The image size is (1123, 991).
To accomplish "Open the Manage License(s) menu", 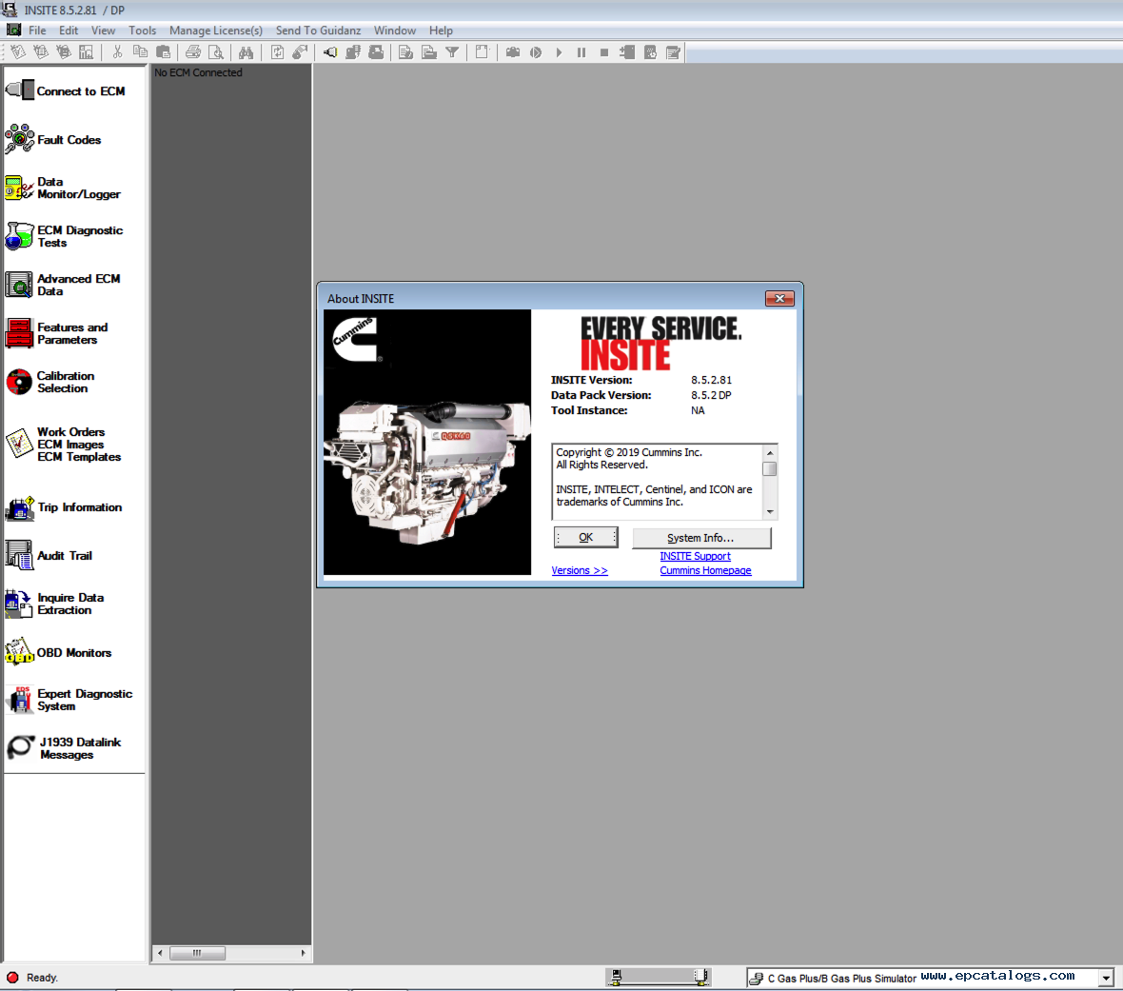I will click(216, 30).
